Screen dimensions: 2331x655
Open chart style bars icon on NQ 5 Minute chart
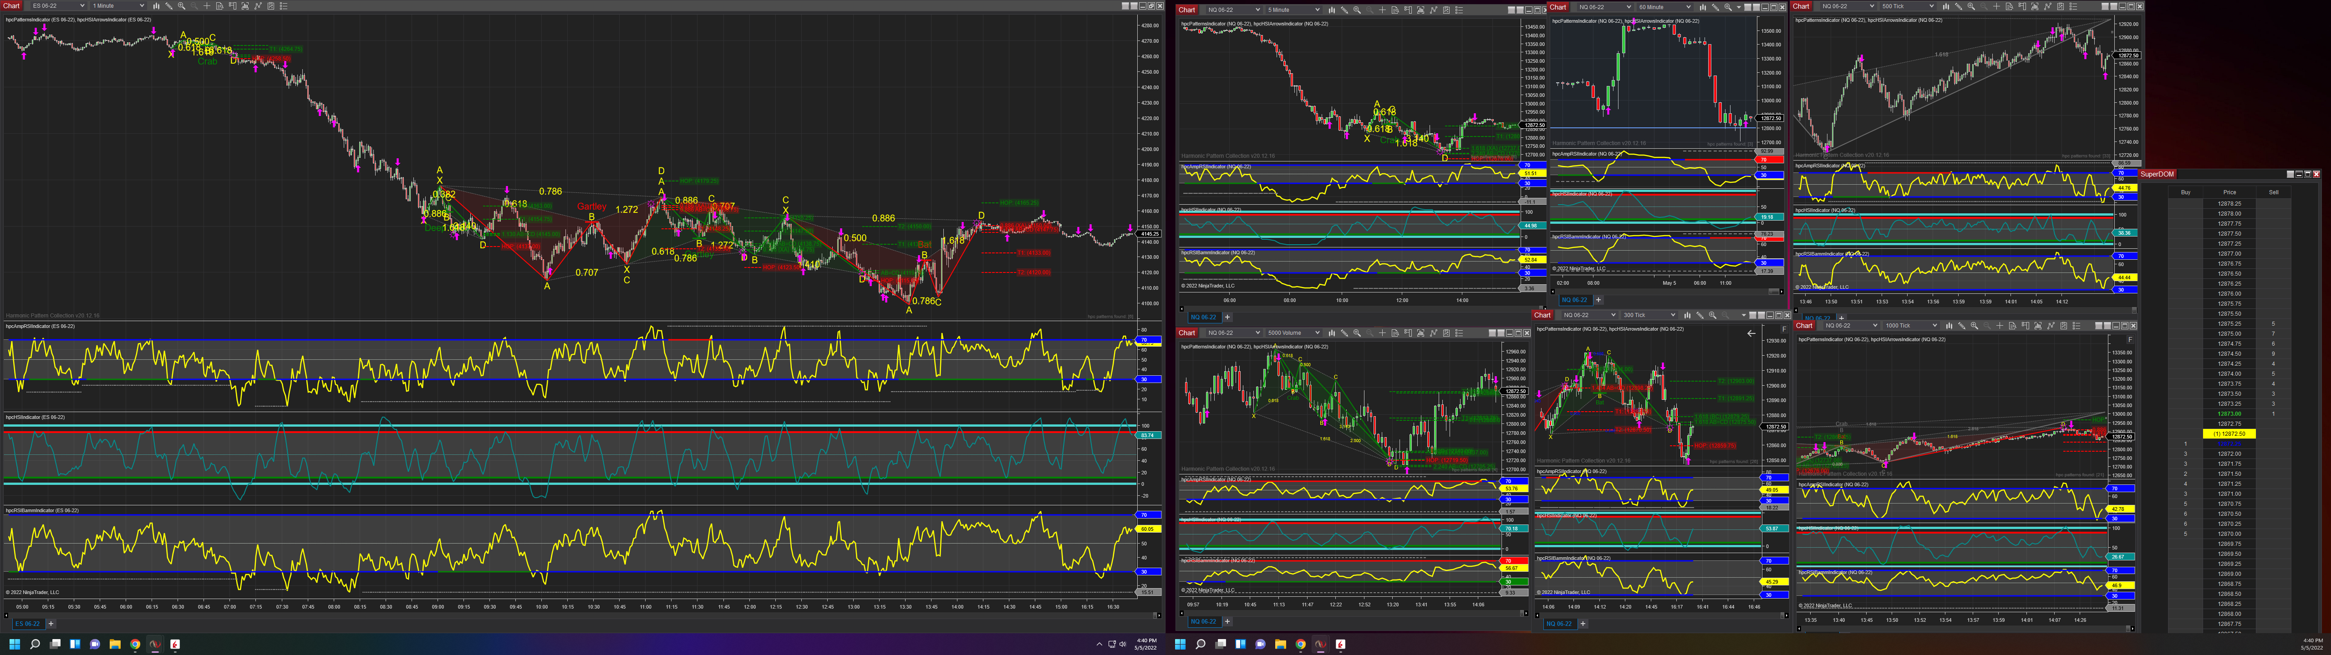click(x=1332, y=10)
